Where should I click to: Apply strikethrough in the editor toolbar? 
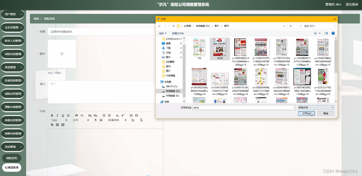pyautogui.click(x=68, y=115)
